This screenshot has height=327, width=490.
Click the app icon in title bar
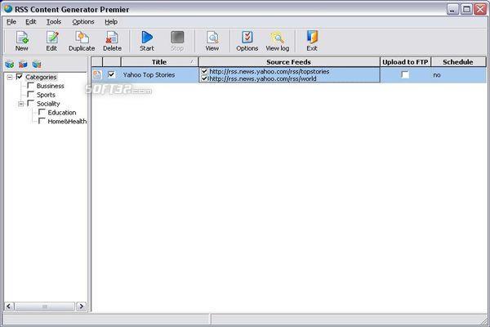8,9
